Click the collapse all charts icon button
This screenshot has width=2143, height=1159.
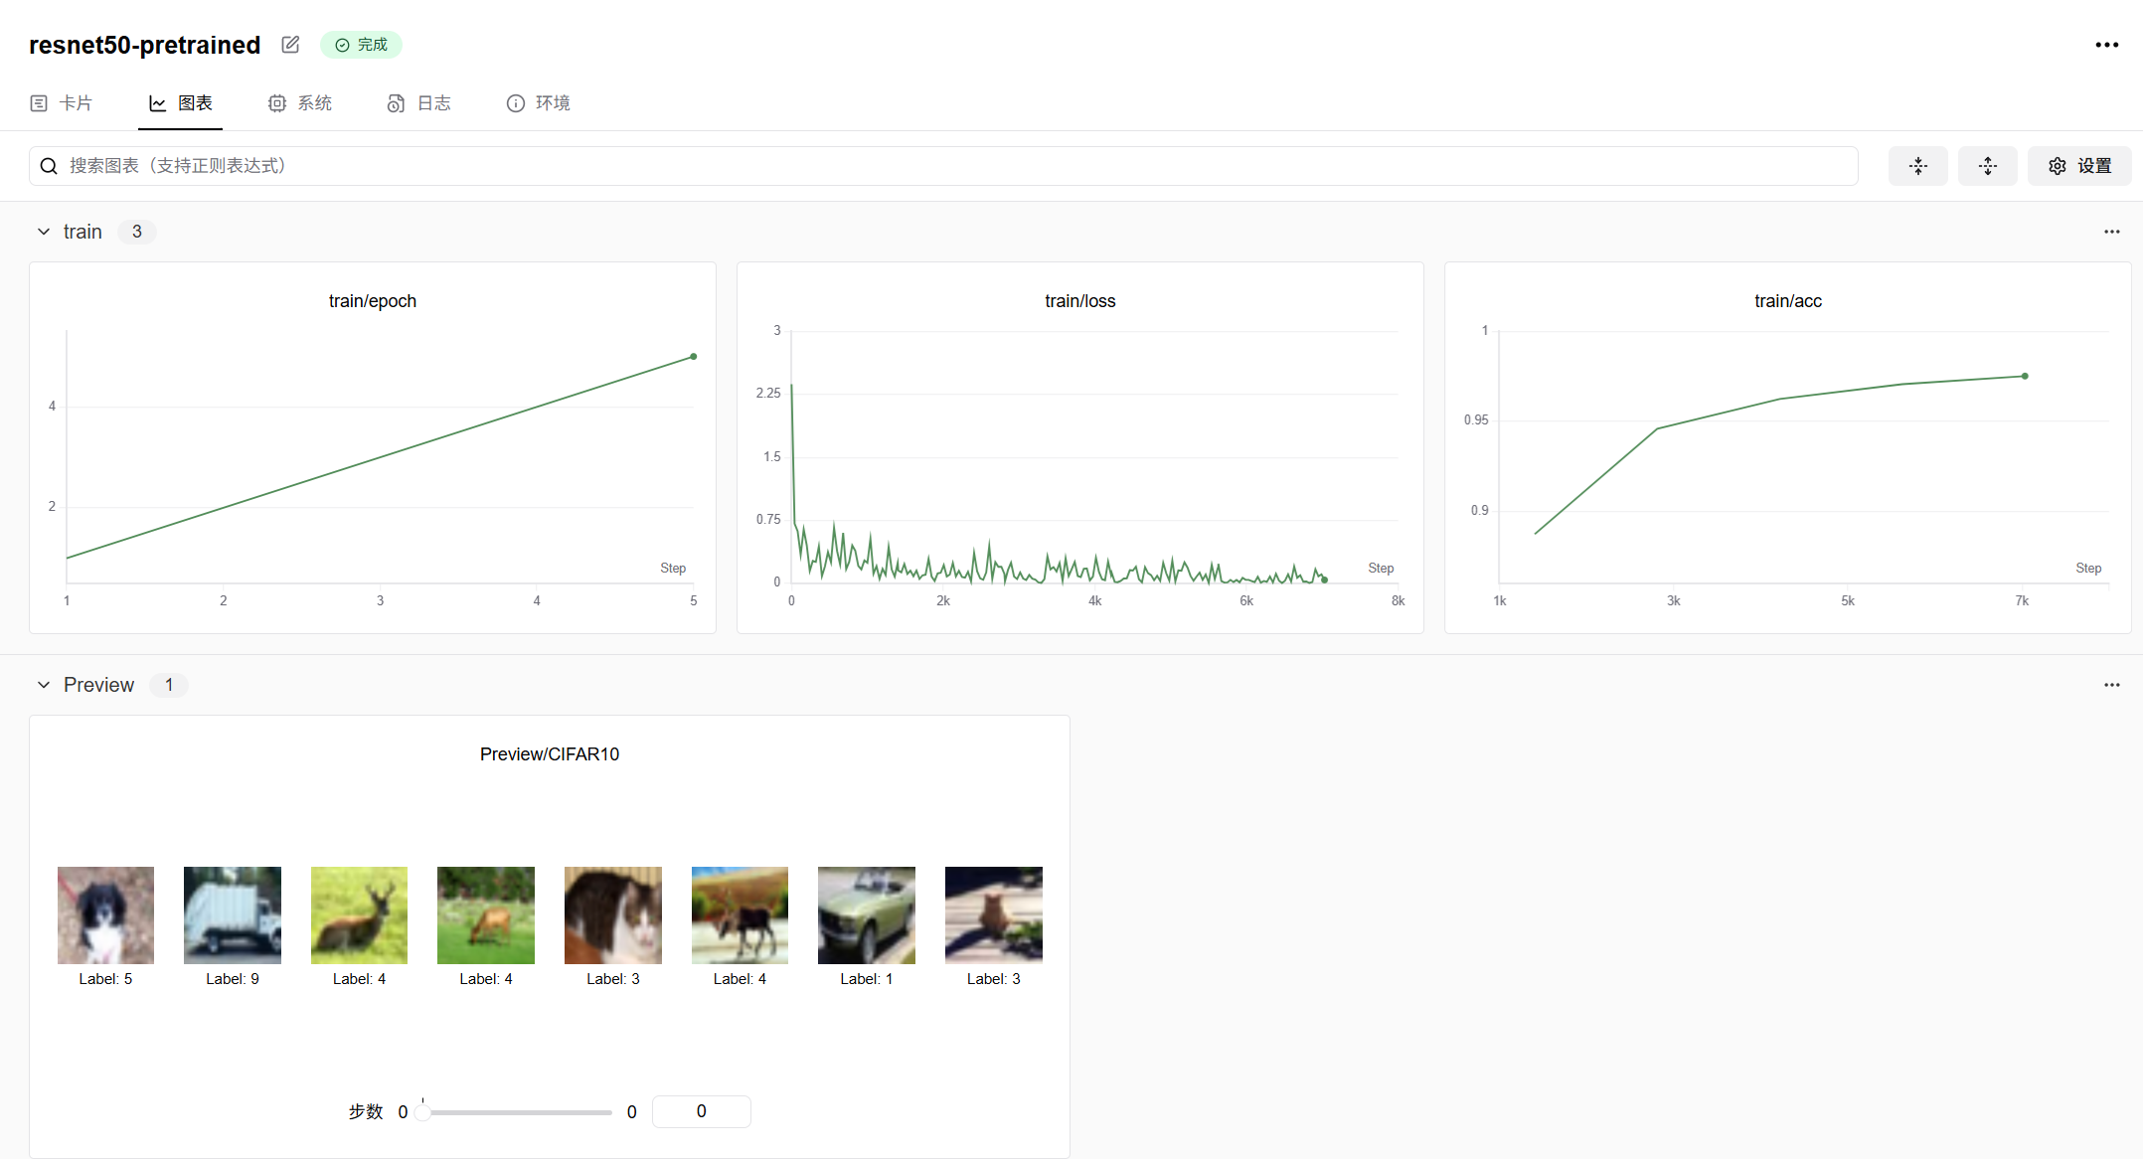point(1917,166)
